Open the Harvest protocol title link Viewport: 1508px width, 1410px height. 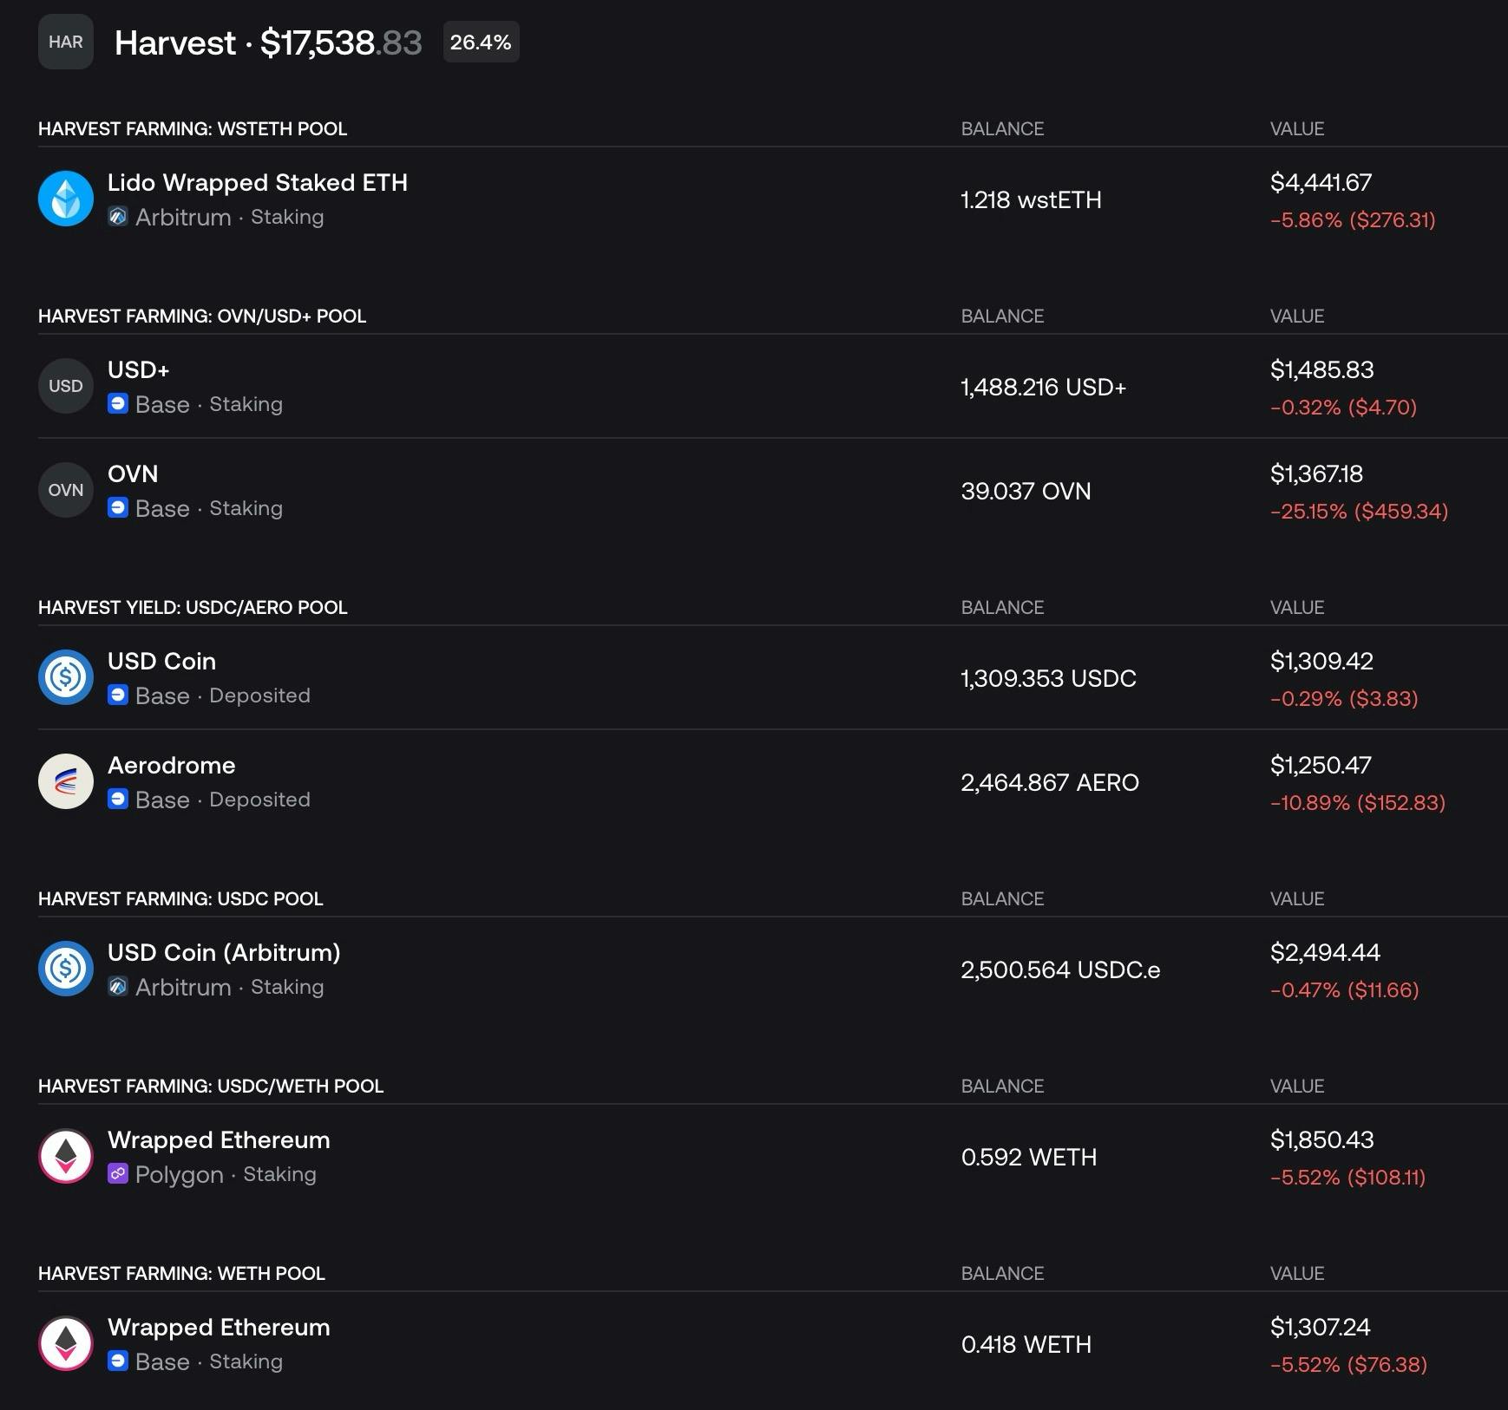tap(175, 42)
